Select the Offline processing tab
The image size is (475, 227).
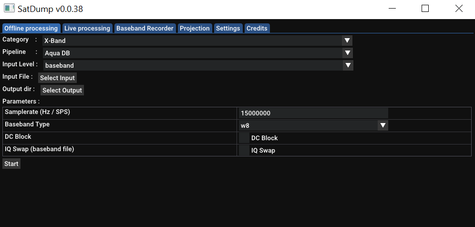[x=31, y=29]
